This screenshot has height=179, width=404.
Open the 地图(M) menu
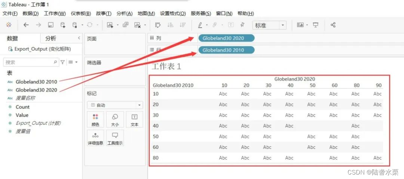(x=146, y=13)
